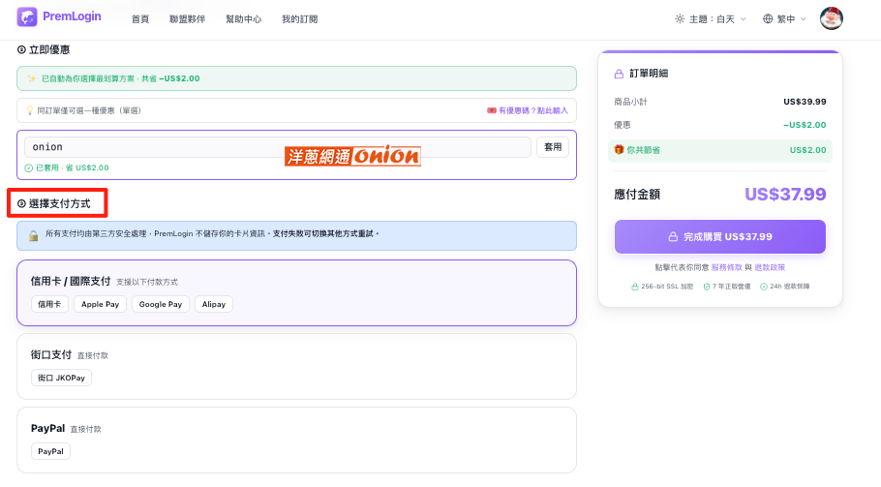Click the 已套用 · 省 US$2.00 status text
The image size is (881, 487).
pyautogui.click(x=73, y=167)
